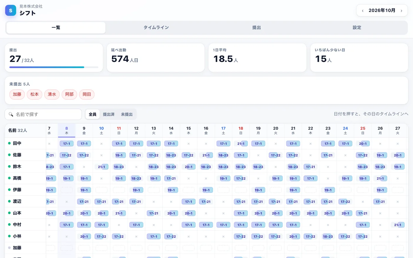
Task: Filter by 未提出 members
Action: [127, 114]
